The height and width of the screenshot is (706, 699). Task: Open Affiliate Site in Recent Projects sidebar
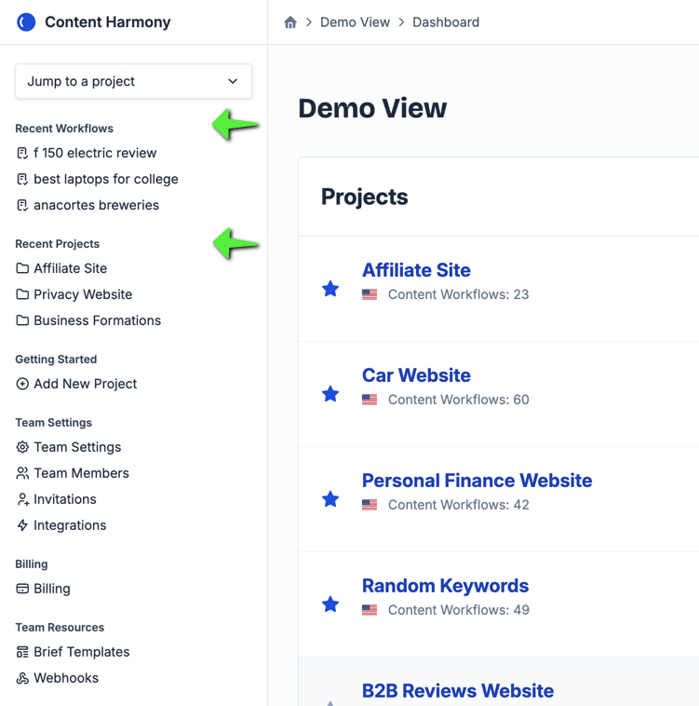pos(70,268)
